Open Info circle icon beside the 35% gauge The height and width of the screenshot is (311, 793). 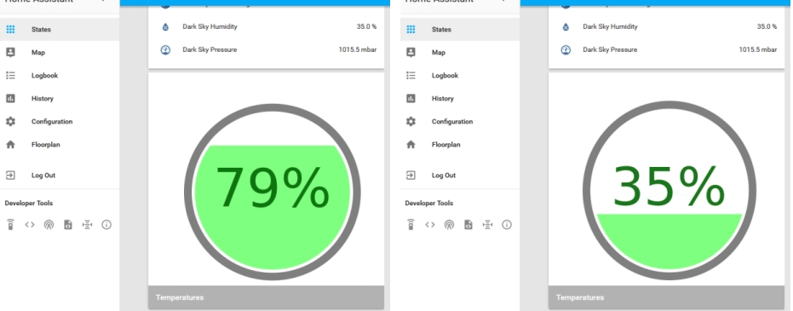pos(507,225)
